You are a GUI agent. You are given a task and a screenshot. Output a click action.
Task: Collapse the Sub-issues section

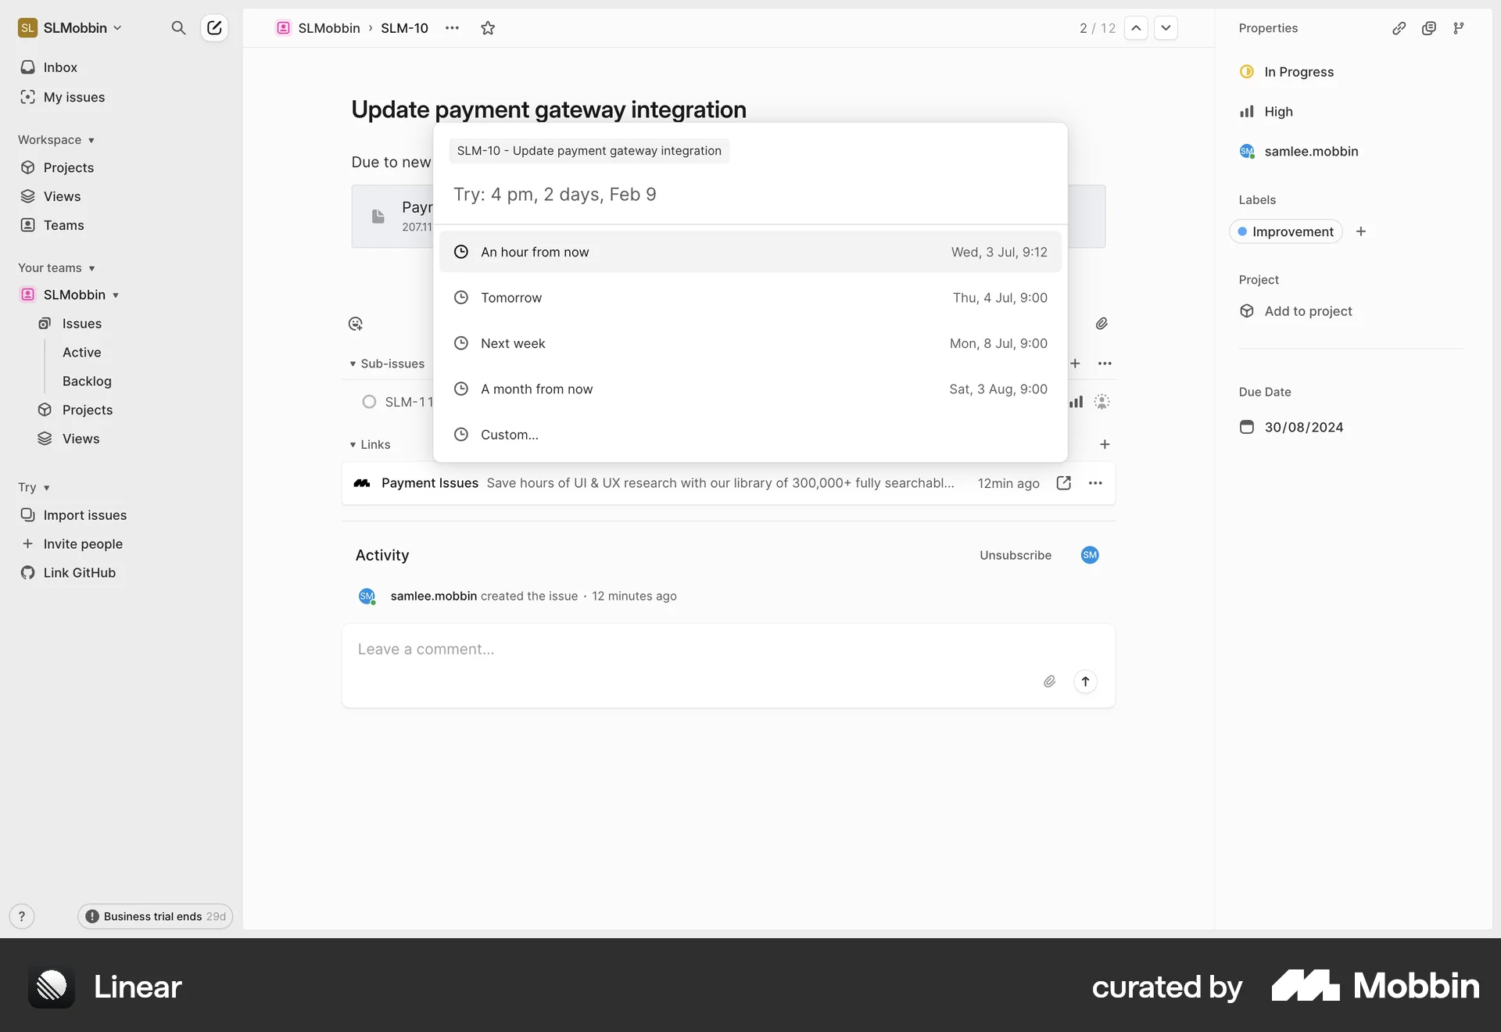[353, 364]
